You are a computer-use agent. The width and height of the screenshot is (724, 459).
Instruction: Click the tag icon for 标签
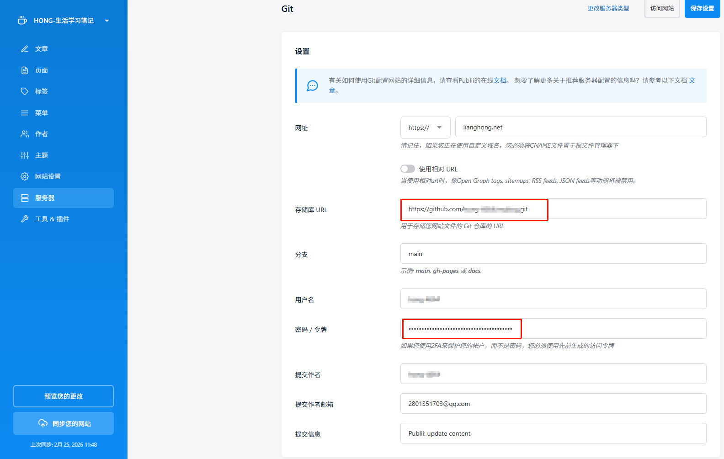point(25,91)
